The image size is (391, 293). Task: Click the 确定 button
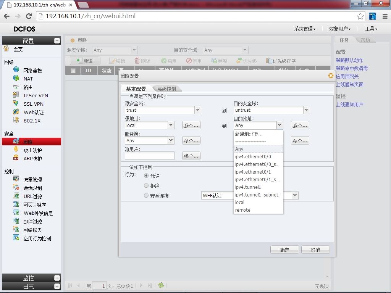tap(284, 250)
